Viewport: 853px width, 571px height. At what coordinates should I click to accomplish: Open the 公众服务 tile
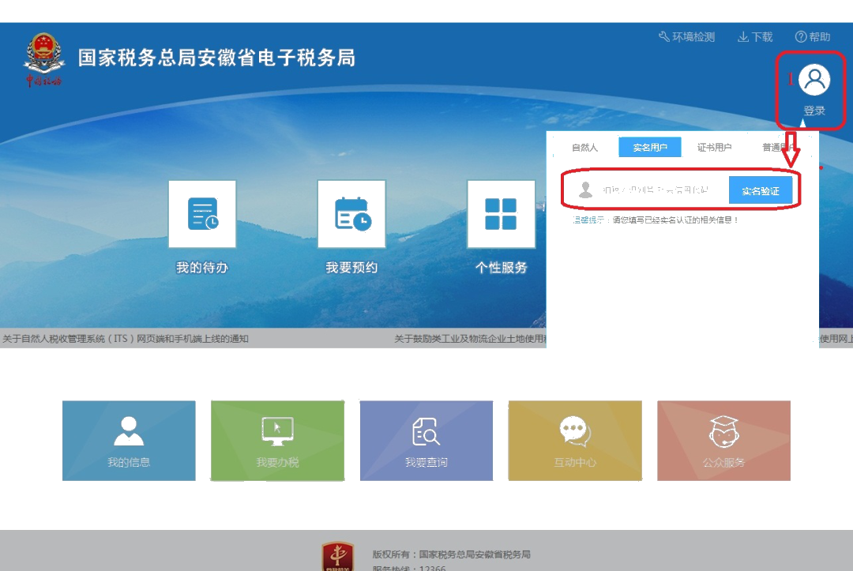723,441
